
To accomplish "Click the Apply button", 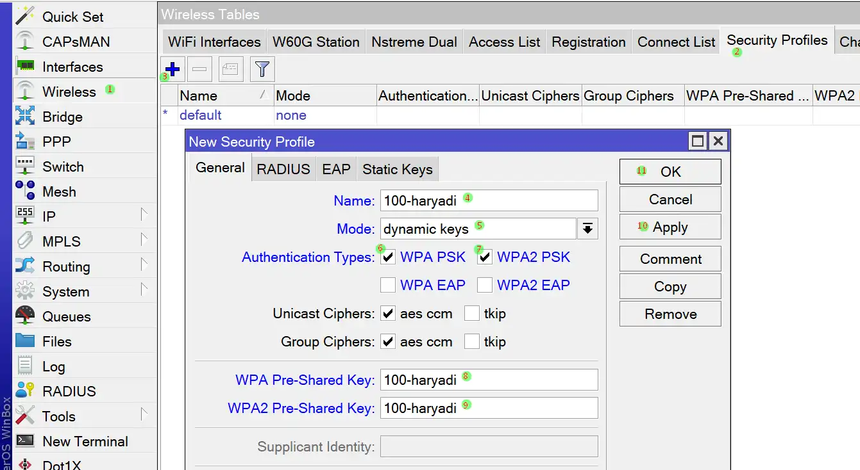I will [x=670, y=227].
